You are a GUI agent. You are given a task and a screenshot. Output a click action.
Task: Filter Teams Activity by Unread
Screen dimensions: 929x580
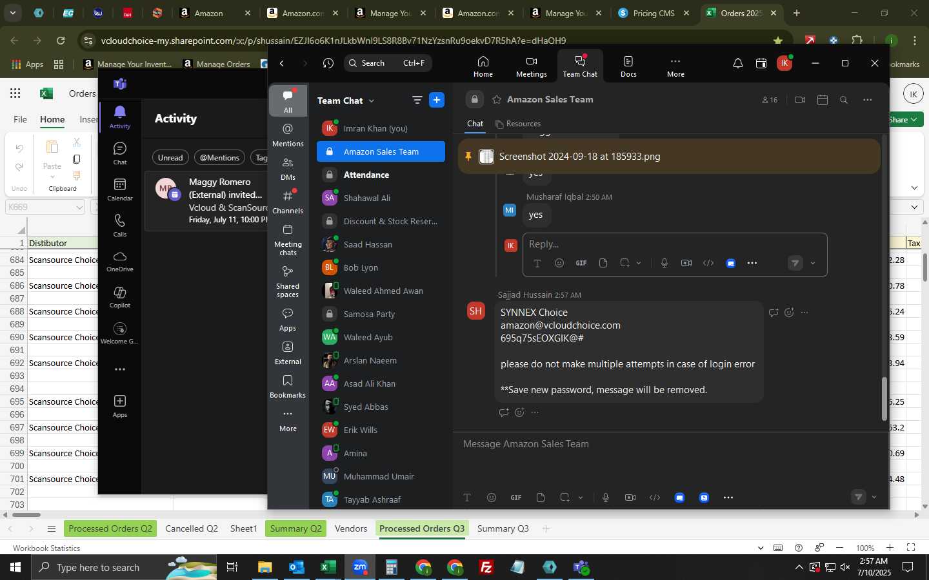click(x=170, y=157)
